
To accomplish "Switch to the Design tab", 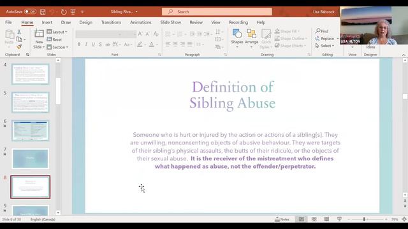I will coord(86,22).
